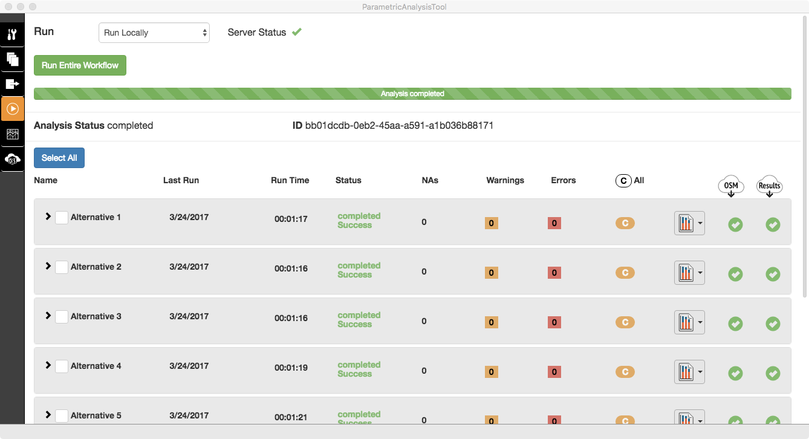Click Alternative 1 orange C clear badge
The width and height of the screenshot is (809, 439).
pos(625,223)
